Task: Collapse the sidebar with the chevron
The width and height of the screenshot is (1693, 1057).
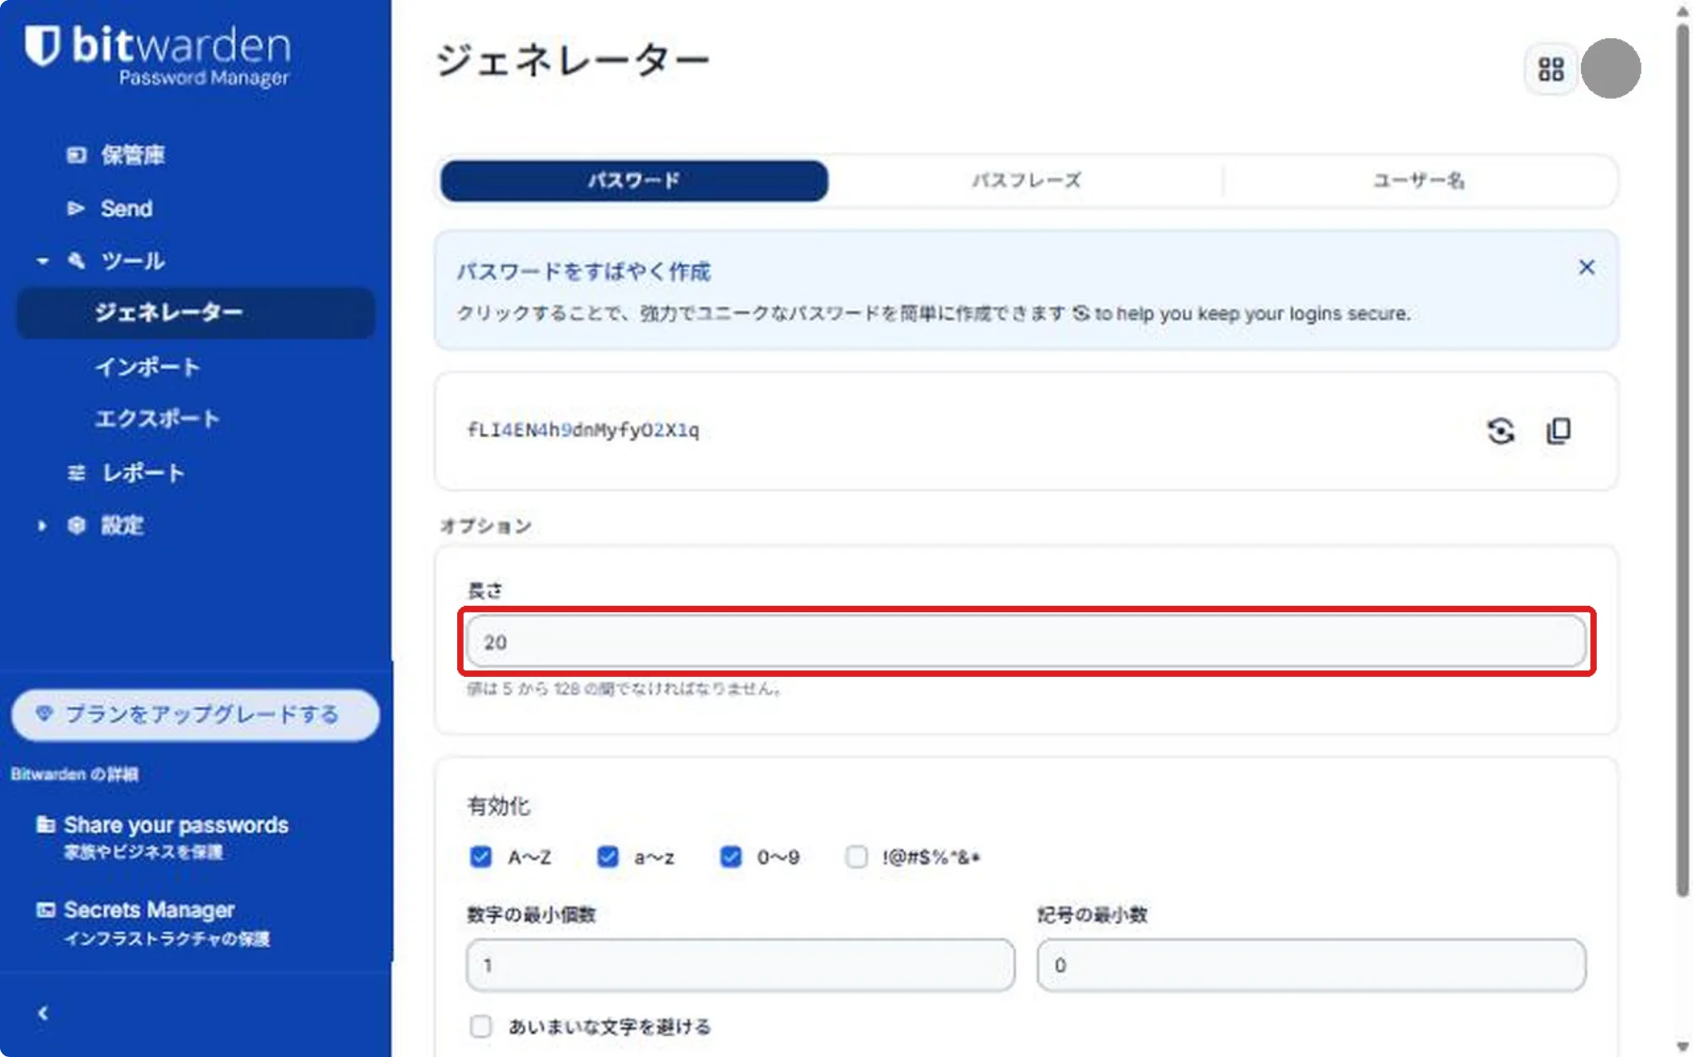Action: click(x=43, y=1013)
